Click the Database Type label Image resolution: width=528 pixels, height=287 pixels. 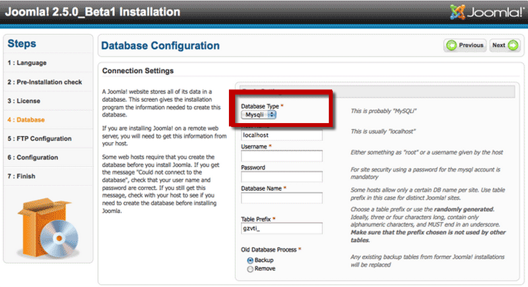point(260,106)
